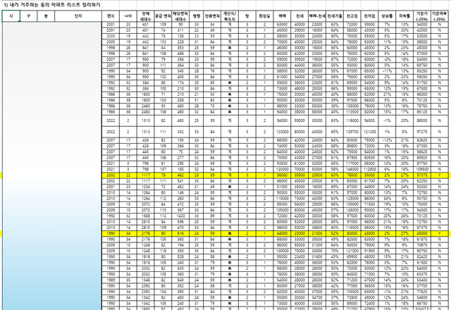Viewport: 451px width, 310px height.
Task: Select the '상승률' column header
Action: point(387,16)
